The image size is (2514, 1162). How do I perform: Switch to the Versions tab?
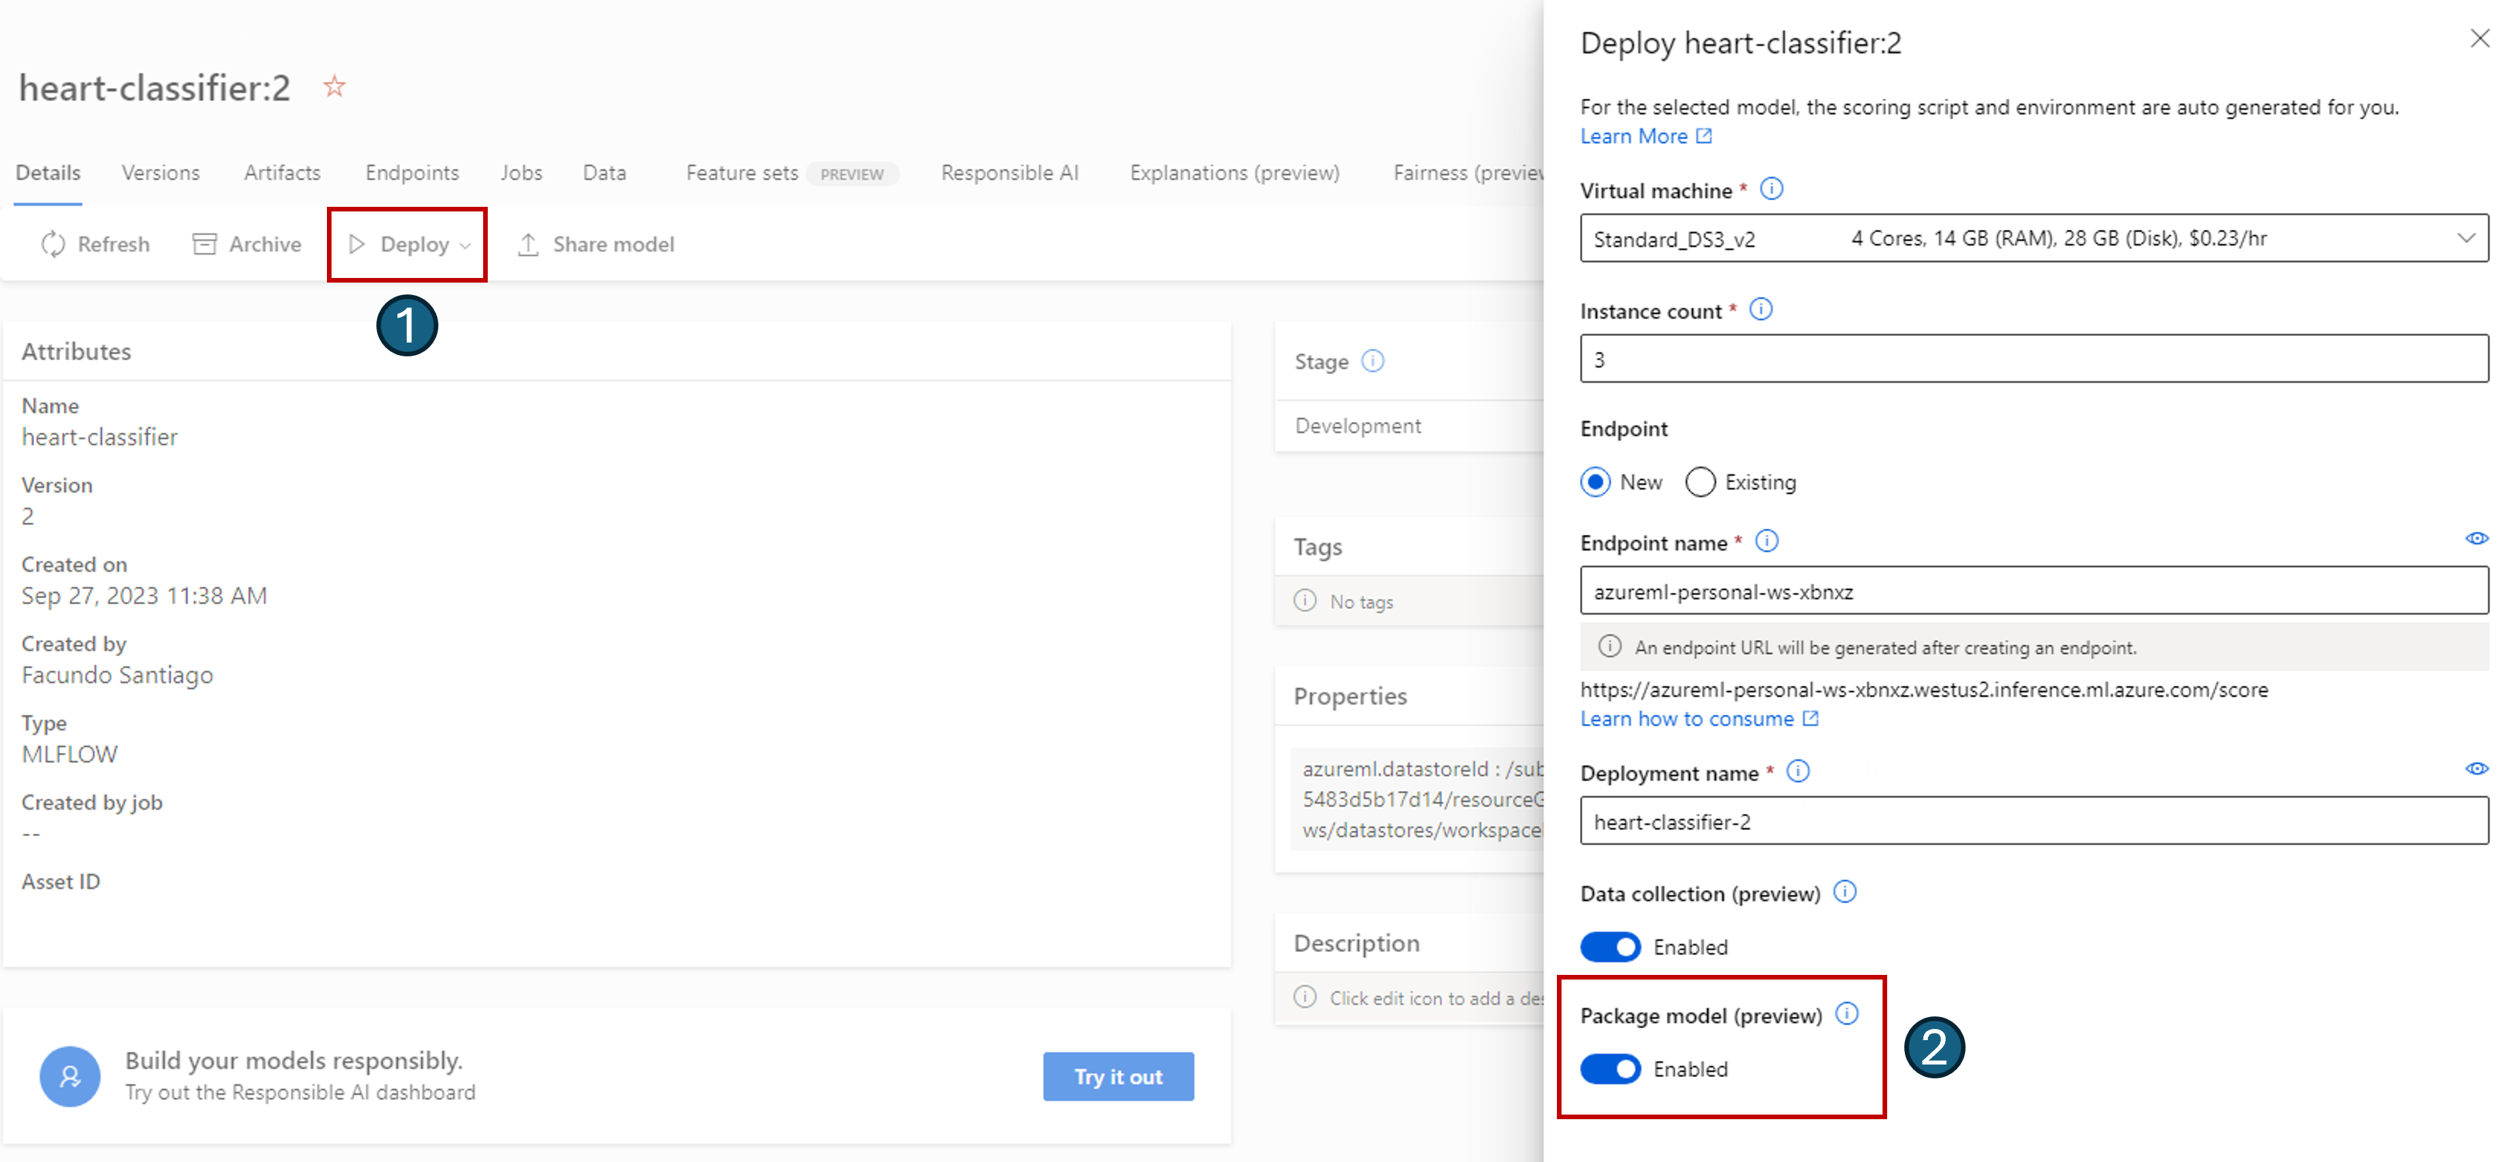160,173
